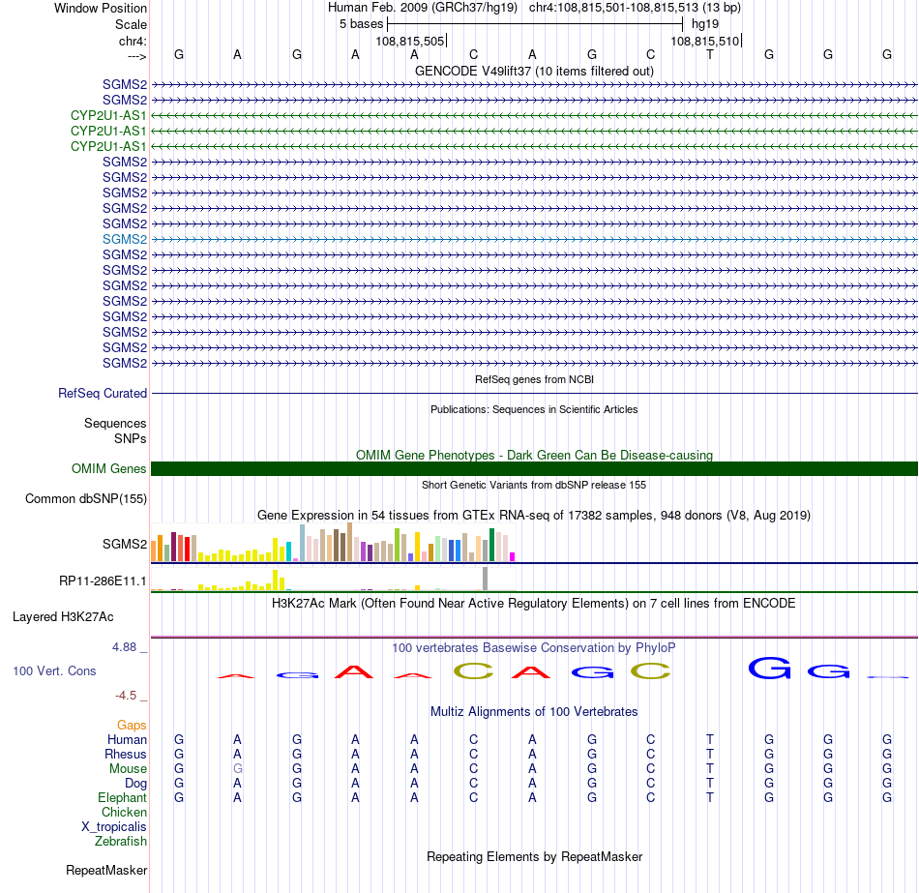Click the tall gray bar in RP11-286E11.1 chart
919x893 pixels.
tap(485, 579)
